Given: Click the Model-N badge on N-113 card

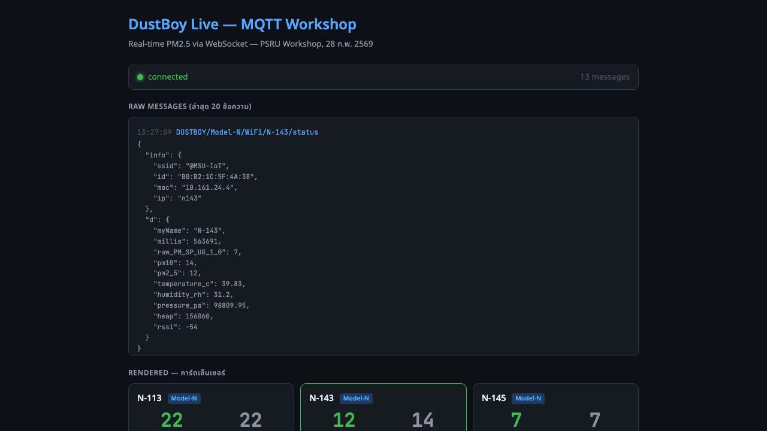Looking at the screenshot, I should [184, 399].
